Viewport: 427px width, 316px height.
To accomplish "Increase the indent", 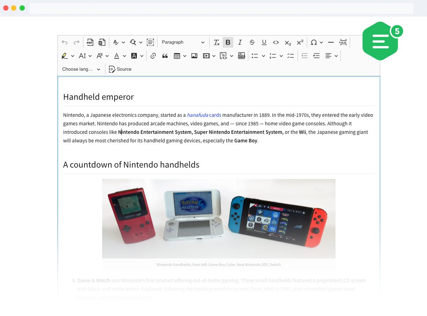I will (316, 56).
